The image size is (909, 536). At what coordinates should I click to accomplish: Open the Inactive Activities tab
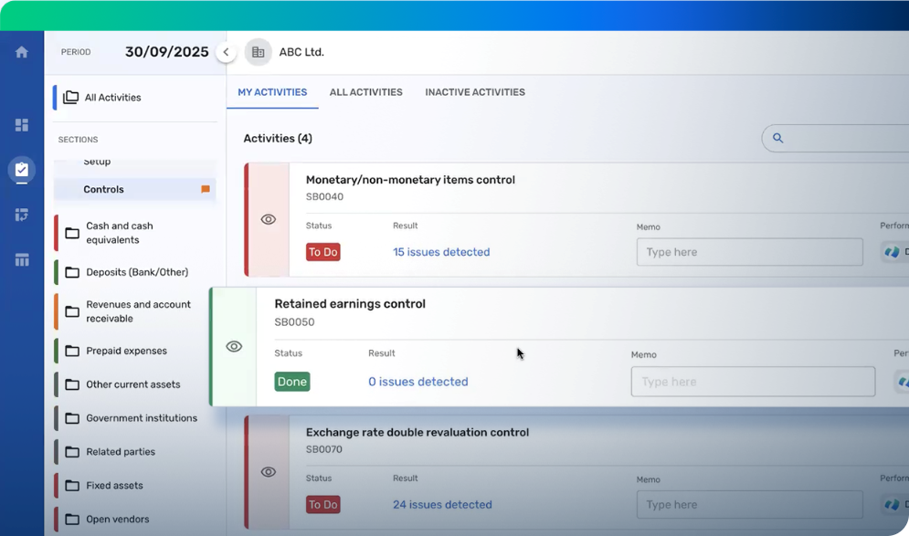(474, 92)
